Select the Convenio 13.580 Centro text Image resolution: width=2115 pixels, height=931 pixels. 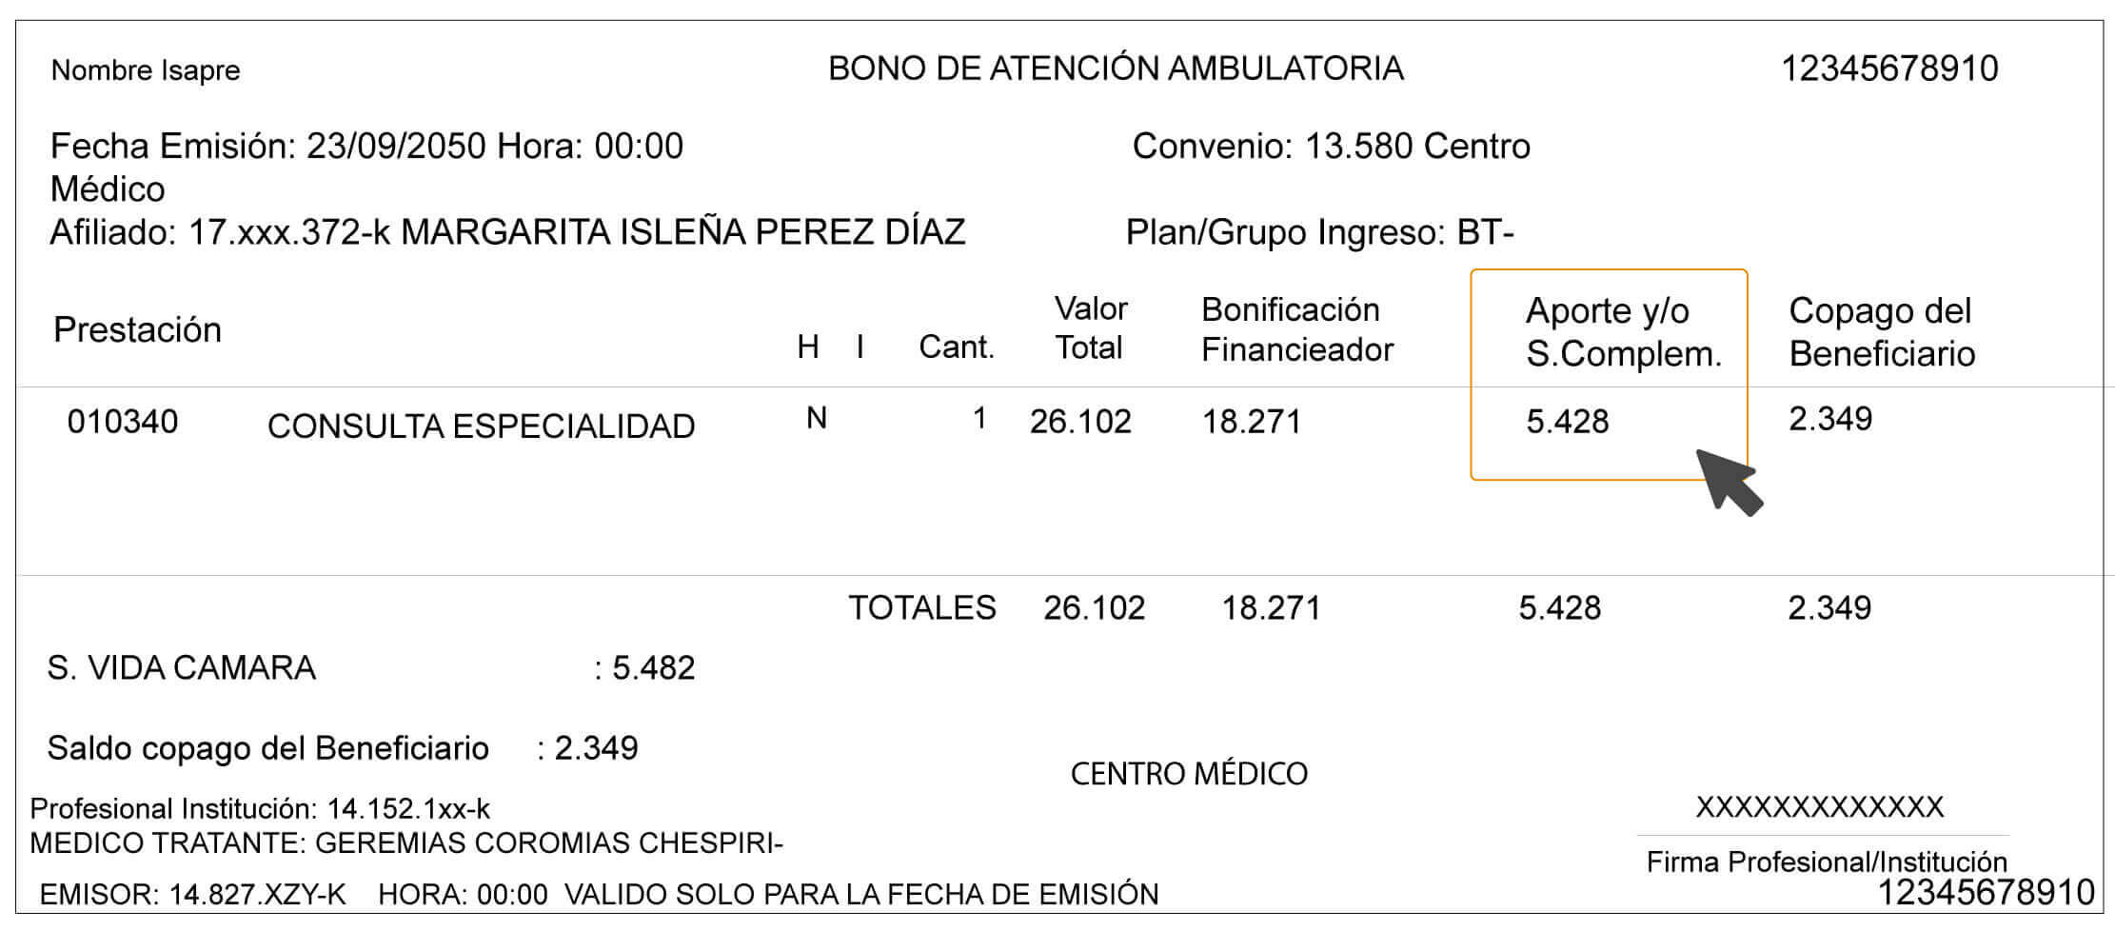(x=1331, y=147)
